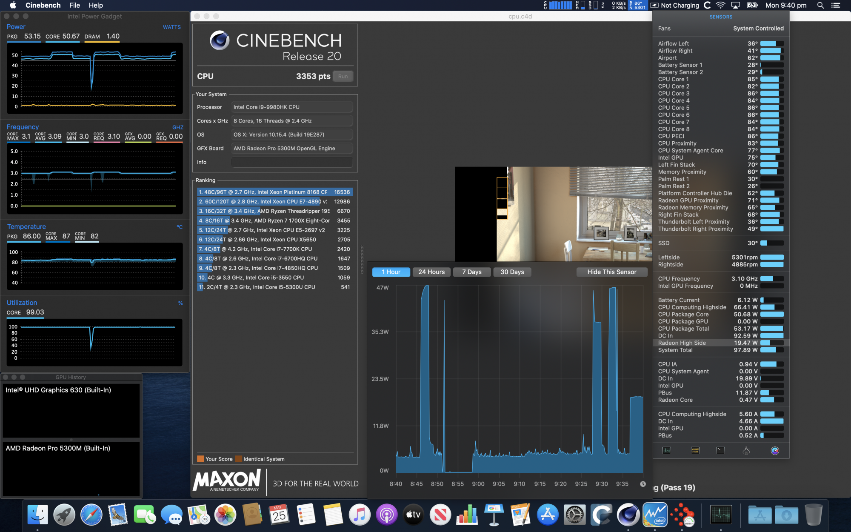Toggle the 1 Hour sensor view tab
851x532 pixels.
pyautogui.click(x=391, y=272)
